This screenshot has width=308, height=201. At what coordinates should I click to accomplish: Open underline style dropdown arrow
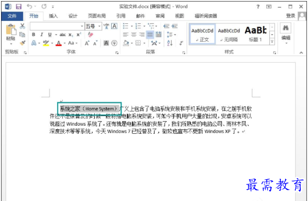56,35
